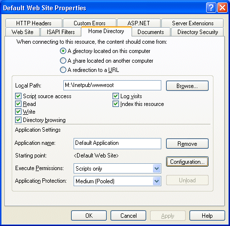Click inside the Local Path field
230x226 pixels.
(x=112, y=85)
